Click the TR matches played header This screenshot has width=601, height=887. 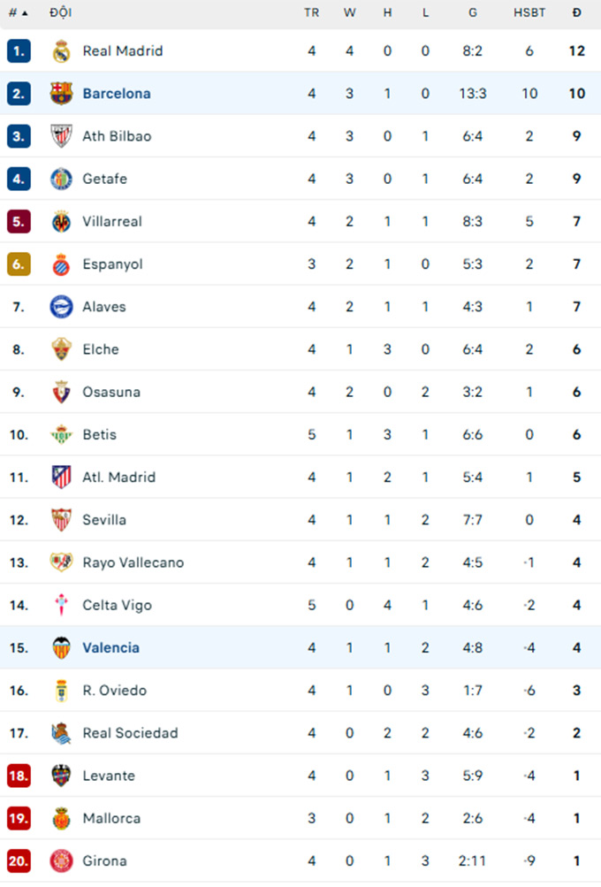click(x=311, y=12)
